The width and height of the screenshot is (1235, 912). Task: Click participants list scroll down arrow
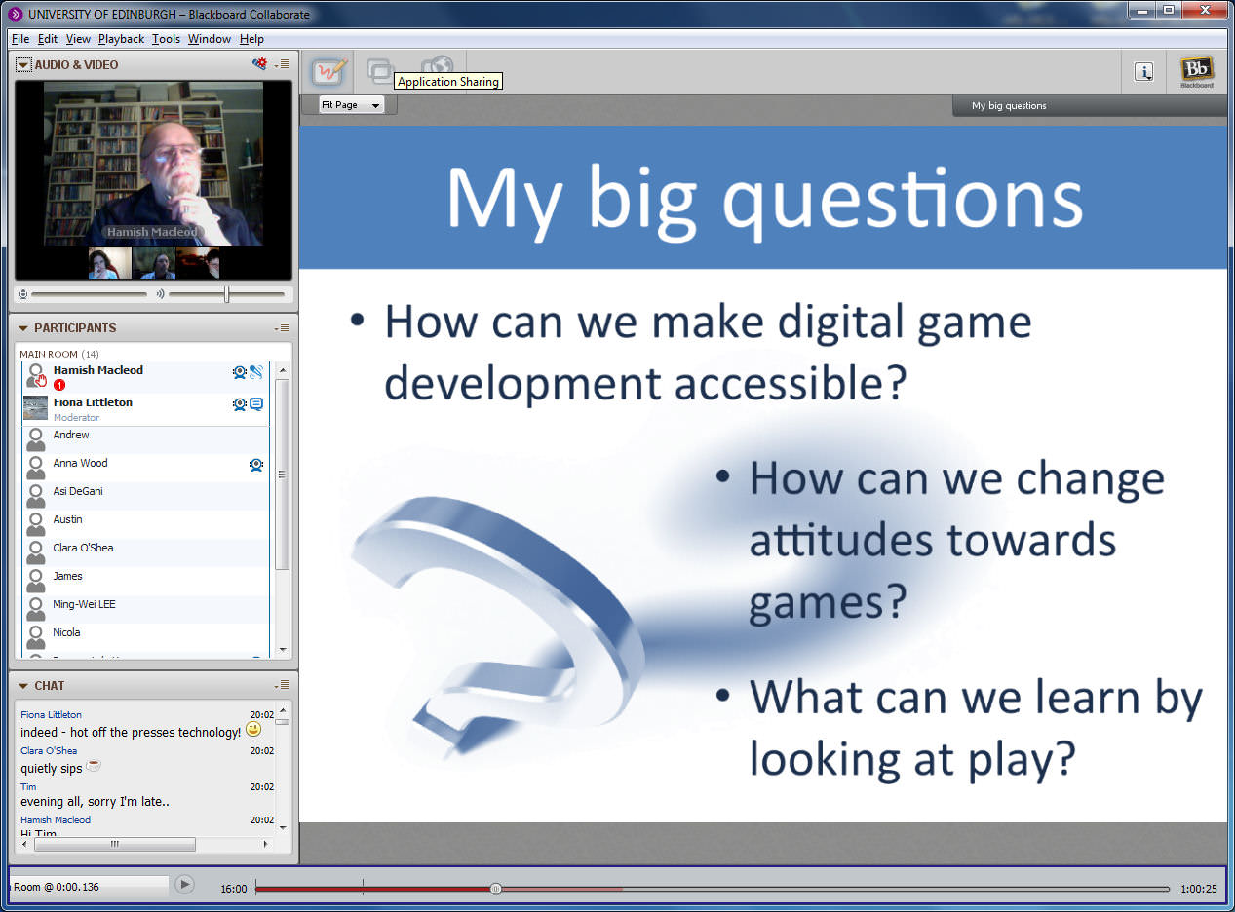click(283, 649)
